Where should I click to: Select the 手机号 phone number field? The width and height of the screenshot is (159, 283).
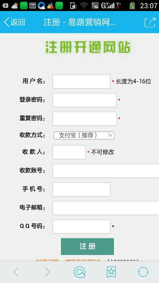pyautogui.click(x=82, y=190)
